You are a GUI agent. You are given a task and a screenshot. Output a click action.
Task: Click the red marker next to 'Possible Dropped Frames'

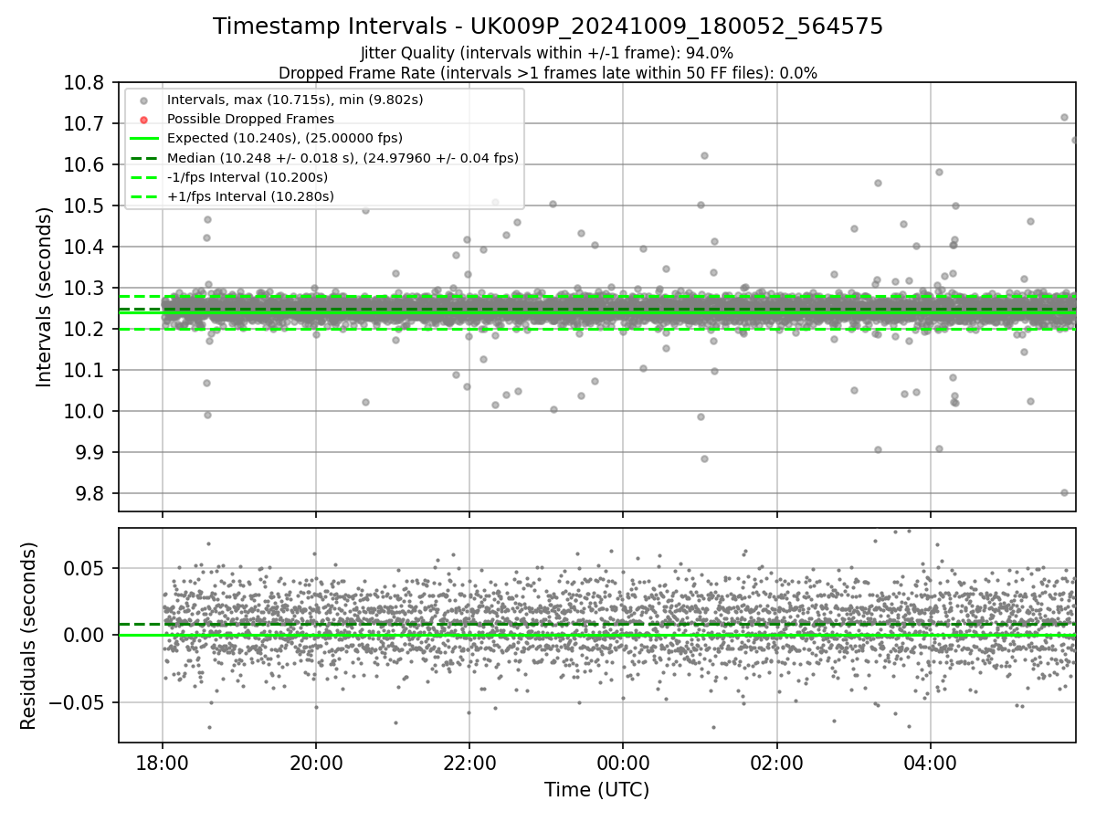(143, 120)
